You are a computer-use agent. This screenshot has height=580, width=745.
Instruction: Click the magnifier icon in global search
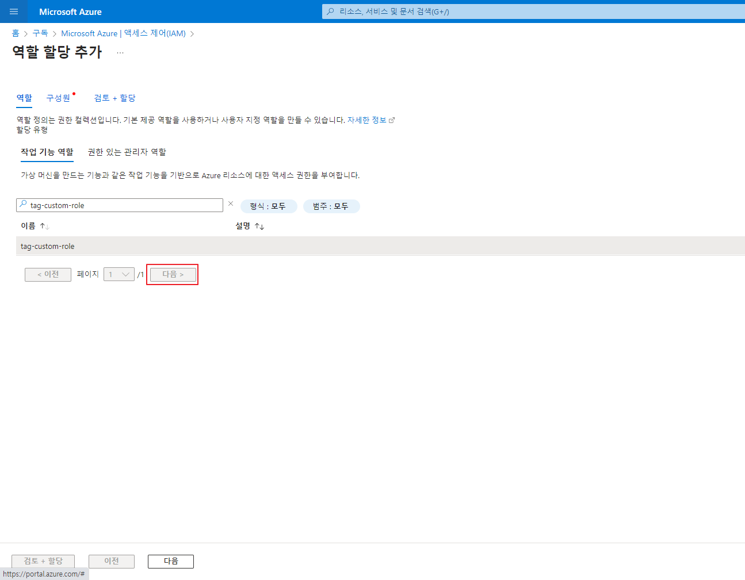[330, 11]
